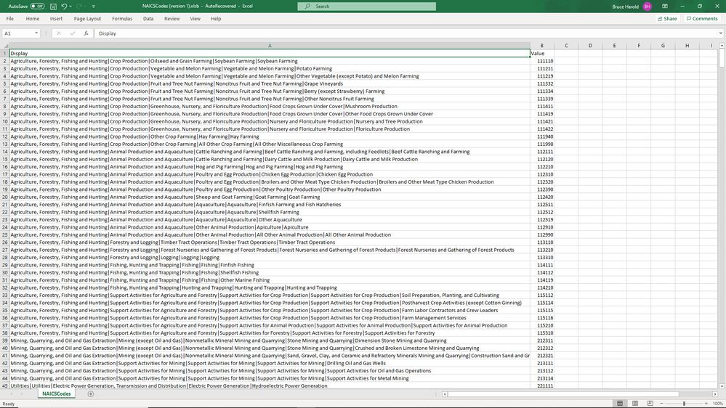
Task: Select the NAICSCodes sheet tab
Action: (57, 394)
